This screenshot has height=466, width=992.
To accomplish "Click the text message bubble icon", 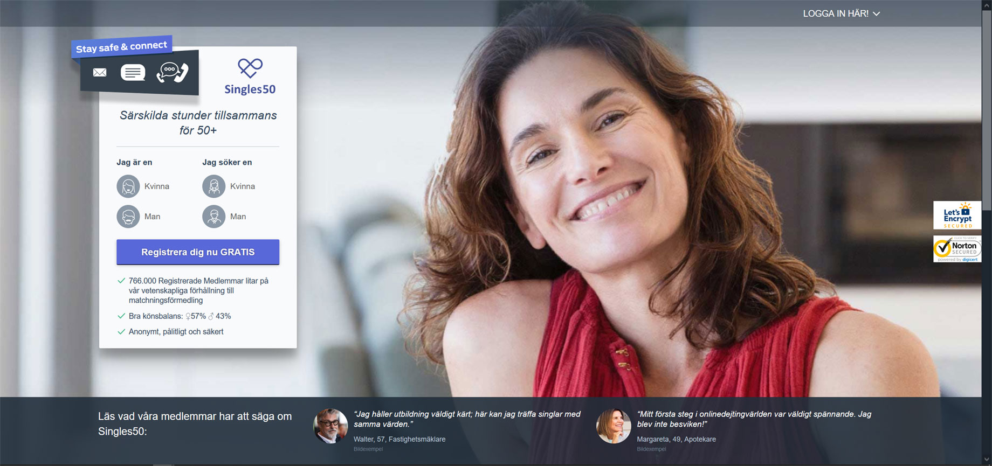I will [133, 72].
